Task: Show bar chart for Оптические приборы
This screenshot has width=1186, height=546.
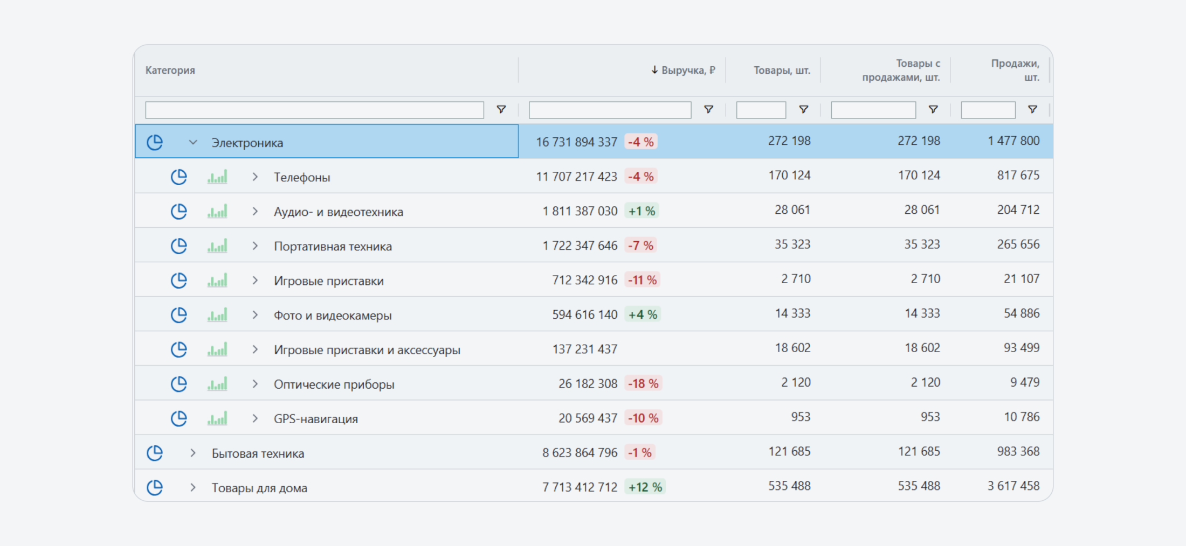Action: pyautogui.click(x=217, y=383)
